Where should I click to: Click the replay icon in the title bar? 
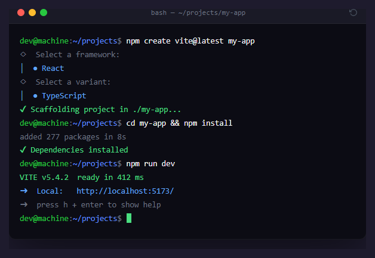coord(353,13)
